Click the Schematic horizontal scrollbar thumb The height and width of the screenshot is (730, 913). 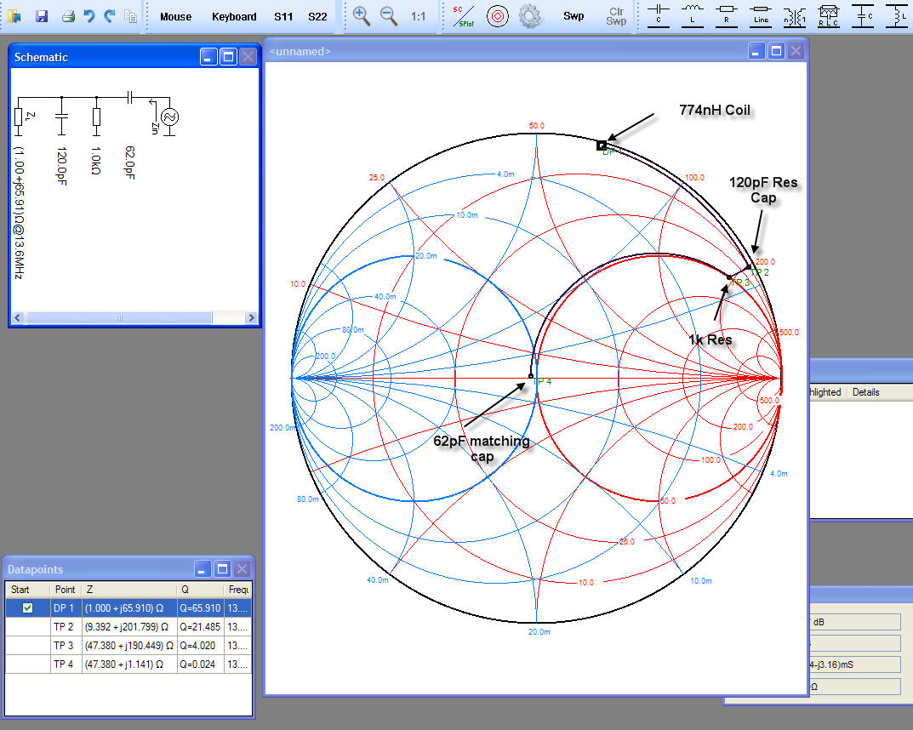(x=118, y=318)
